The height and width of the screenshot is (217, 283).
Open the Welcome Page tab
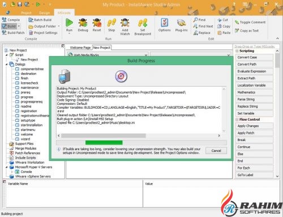click(80, 48)
